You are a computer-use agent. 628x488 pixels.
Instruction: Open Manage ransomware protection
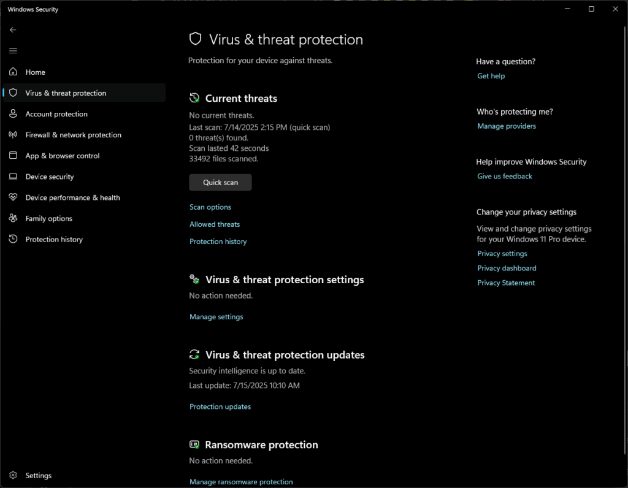[x=240, y=481]
